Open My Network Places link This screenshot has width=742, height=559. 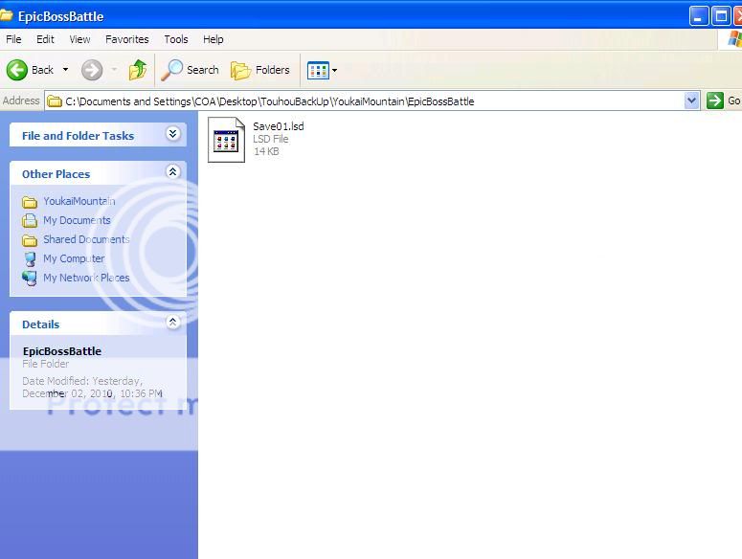[x=85, y=278]
